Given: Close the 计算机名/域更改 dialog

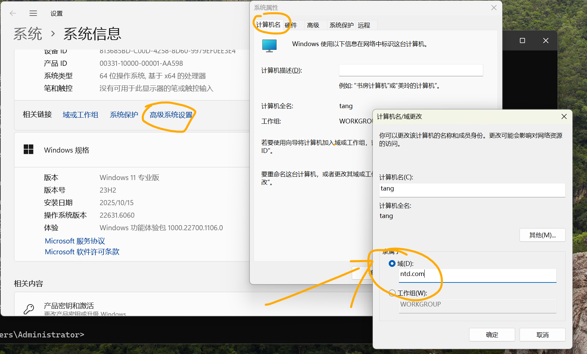Looking at the screenshot, I should [x=564, y=116].
